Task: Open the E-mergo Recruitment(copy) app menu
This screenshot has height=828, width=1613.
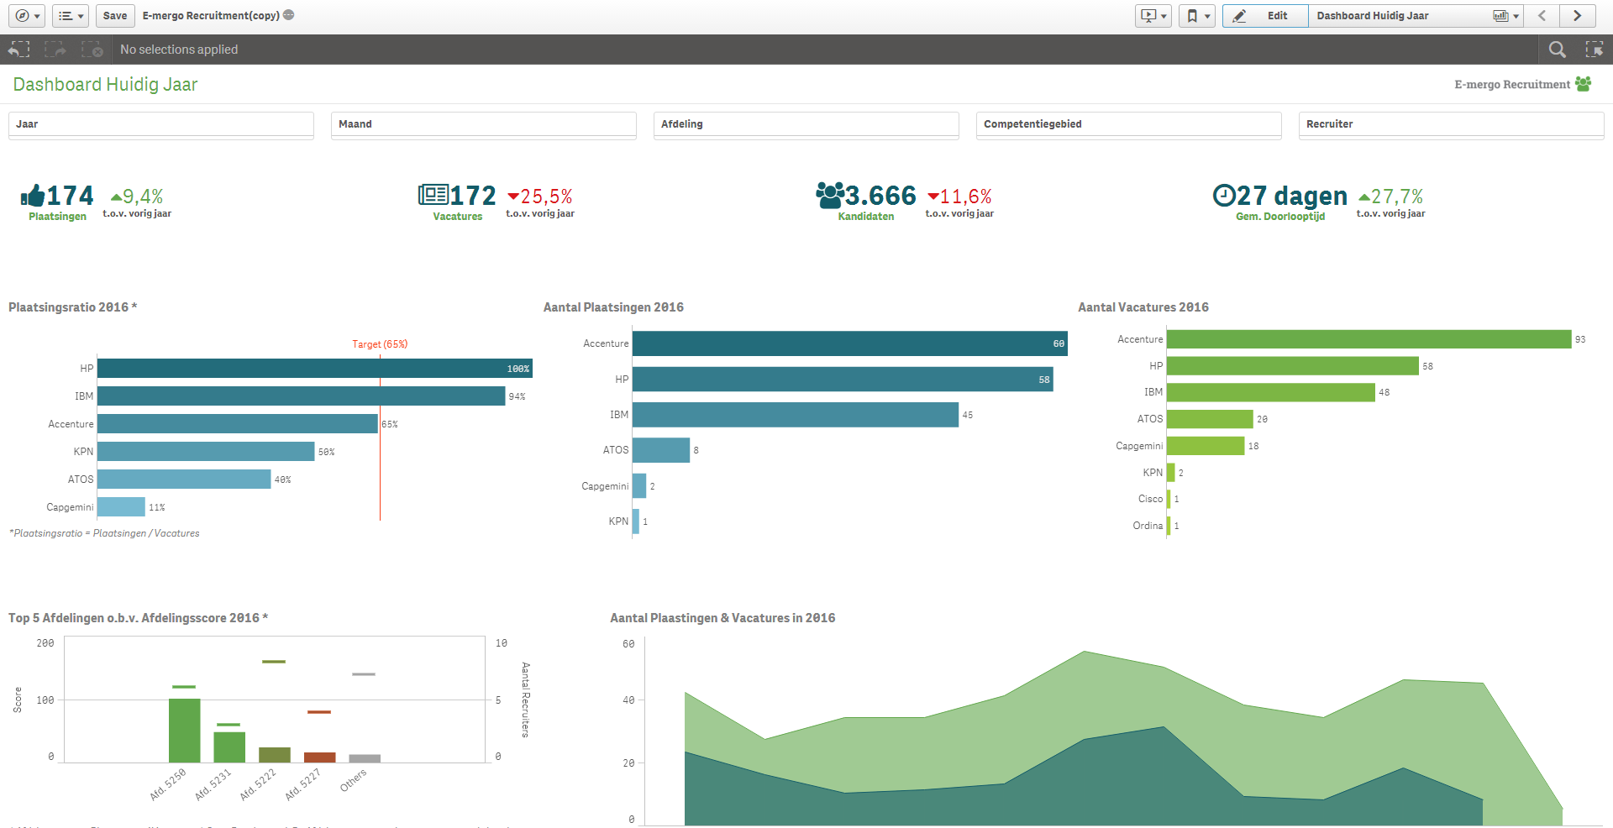Action: 215,15
